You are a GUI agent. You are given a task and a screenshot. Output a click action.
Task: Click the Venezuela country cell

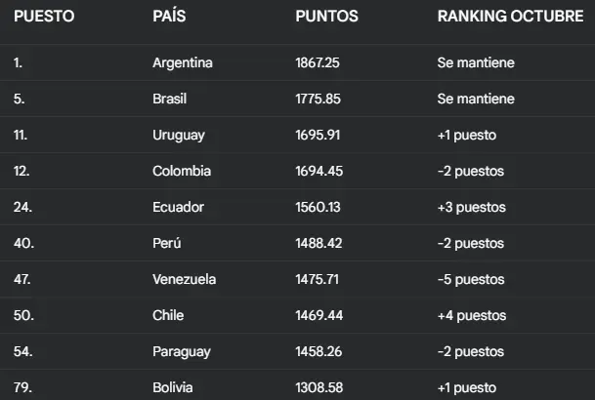[185, 280]
